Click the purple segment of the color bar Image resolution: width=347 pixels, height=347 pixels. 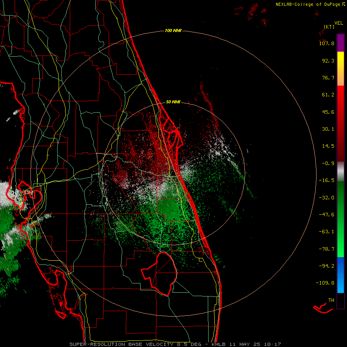[x=340, y=43]
